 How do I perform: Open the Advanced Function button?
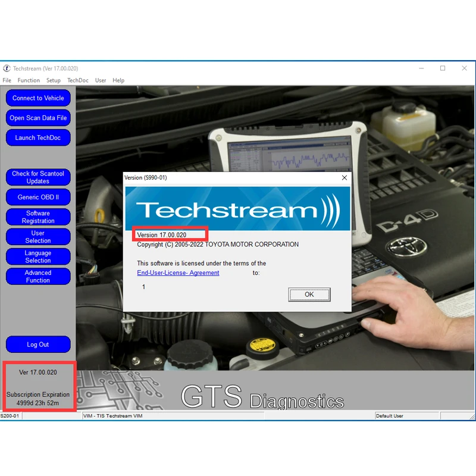pyautogui.click(x=38, y=276)
